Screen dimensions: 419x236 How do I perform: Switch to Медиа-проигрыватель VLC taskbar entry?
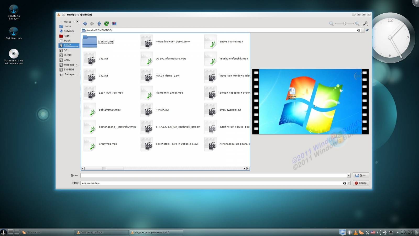pyautogui.click(x=156, y=232)
